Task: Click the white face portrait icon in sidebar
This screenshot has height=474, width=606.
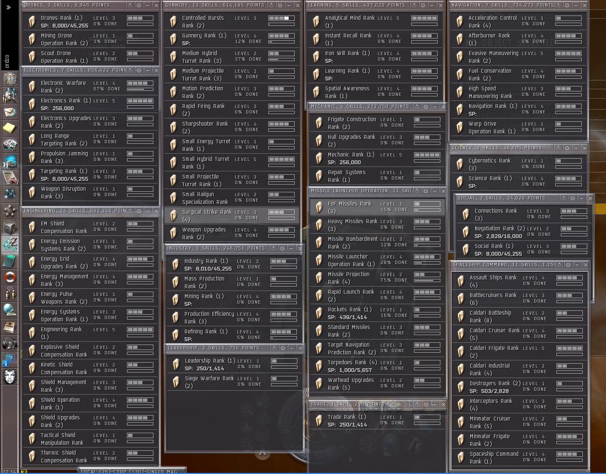Action: pos(10,376)
